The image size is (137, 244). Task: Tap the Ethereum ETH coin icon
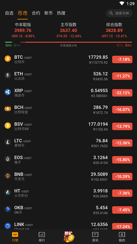(8, 75)
